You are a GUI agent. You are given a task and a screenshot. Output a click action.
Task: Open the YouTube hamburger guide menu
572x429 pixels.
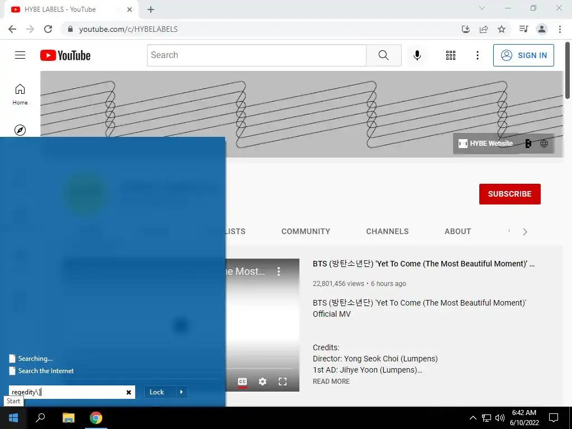click(20, 55)
